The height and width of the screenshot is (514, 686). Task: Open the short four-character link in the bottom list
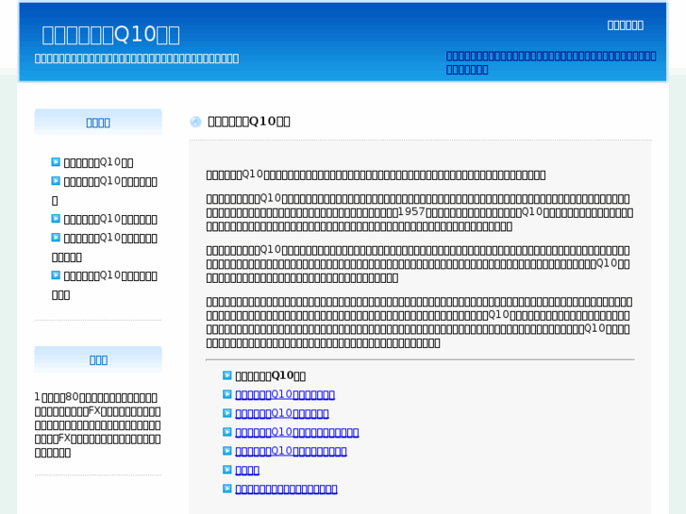tap(247, 471)
